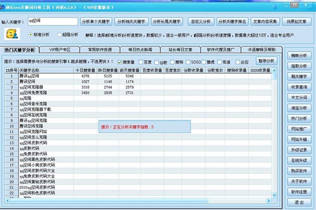Click the small icon left of minimize button
Image resolution: width=316 pixels, height=210 pixels.
point(275,7)
